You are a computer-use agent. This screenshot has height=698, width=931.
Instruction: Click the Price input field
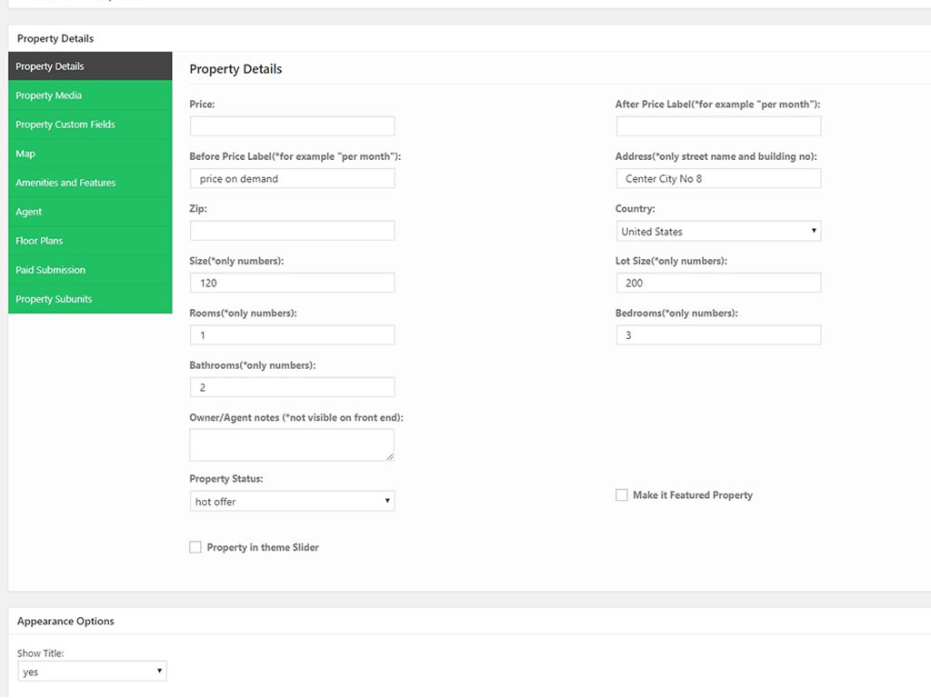pyautogui.click(x=292, y=126)
